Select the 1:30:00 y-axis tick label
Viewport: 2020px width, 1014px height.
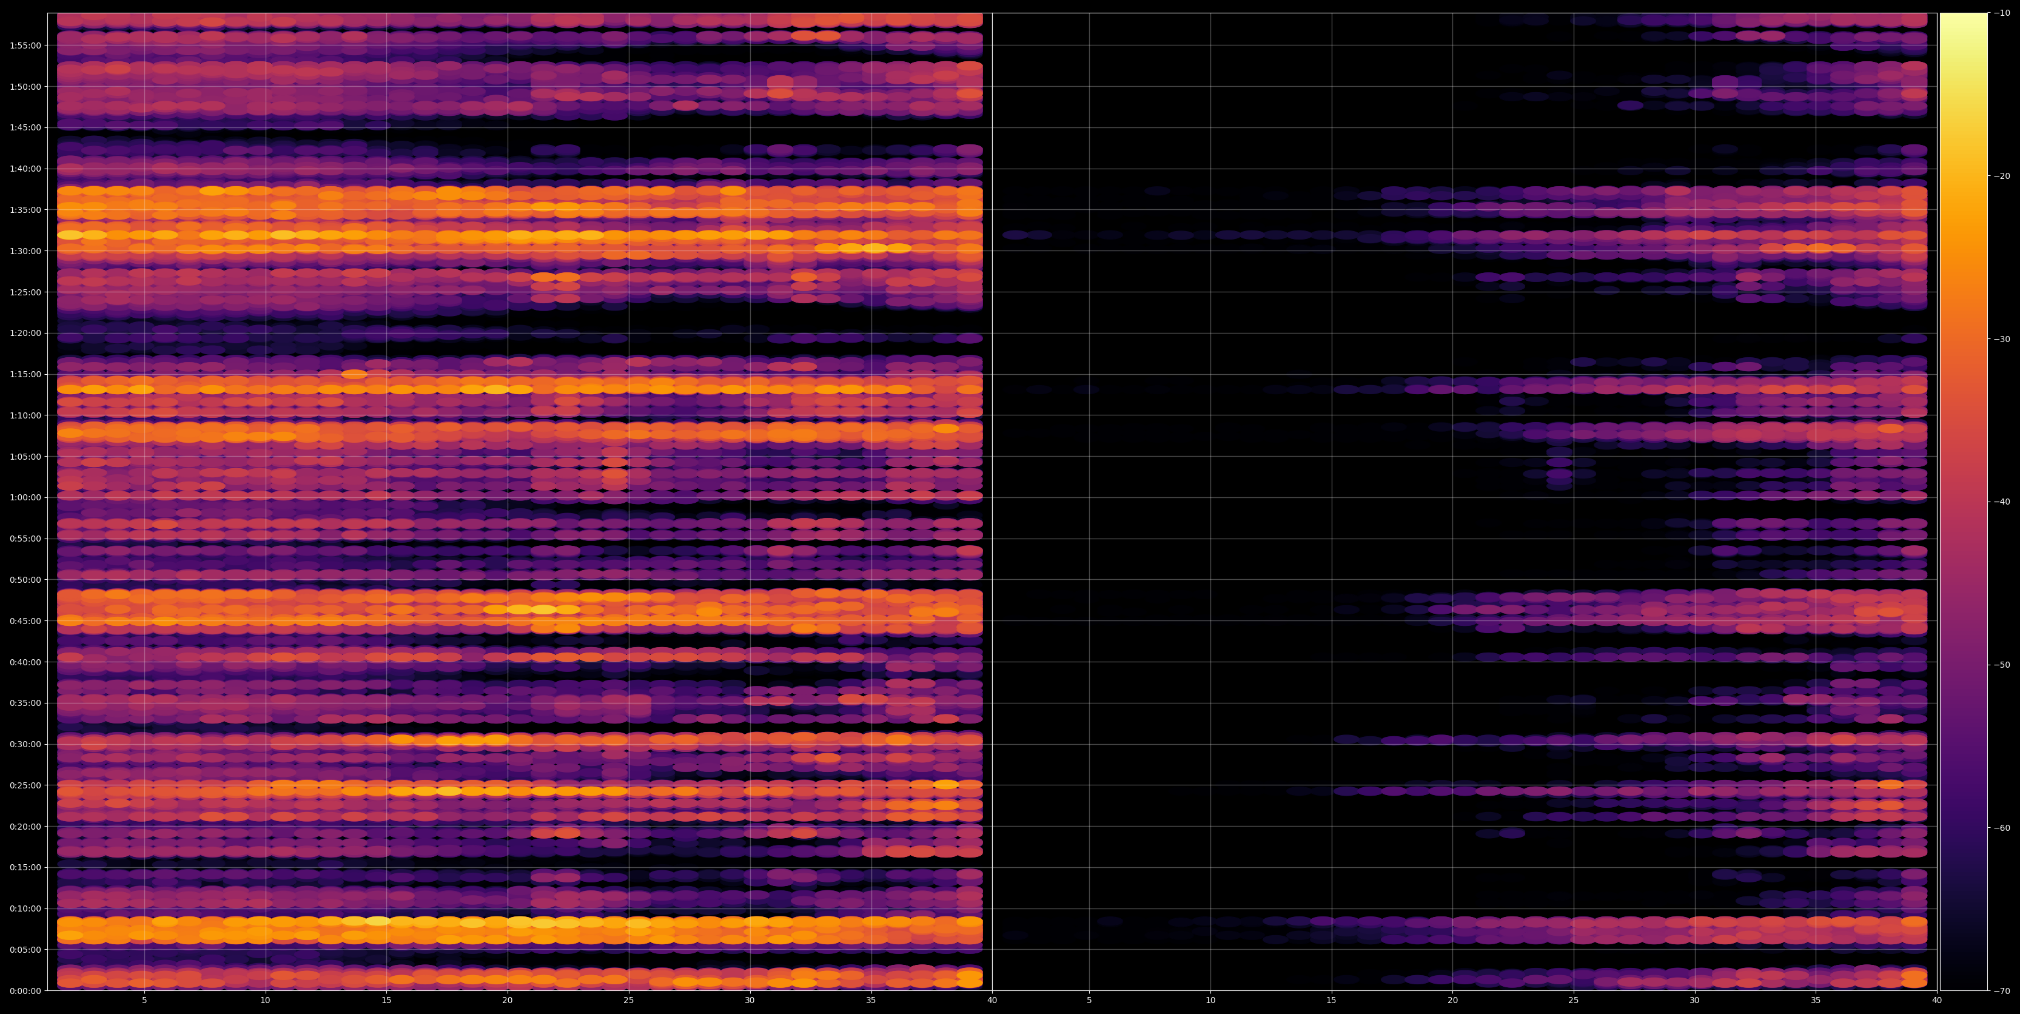pos(25,251)
